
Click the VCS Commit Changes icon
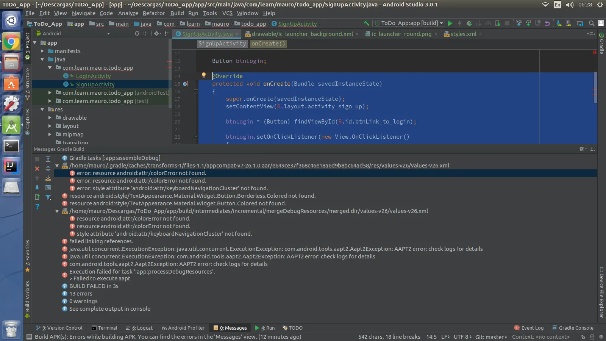[x=528, y=23]
